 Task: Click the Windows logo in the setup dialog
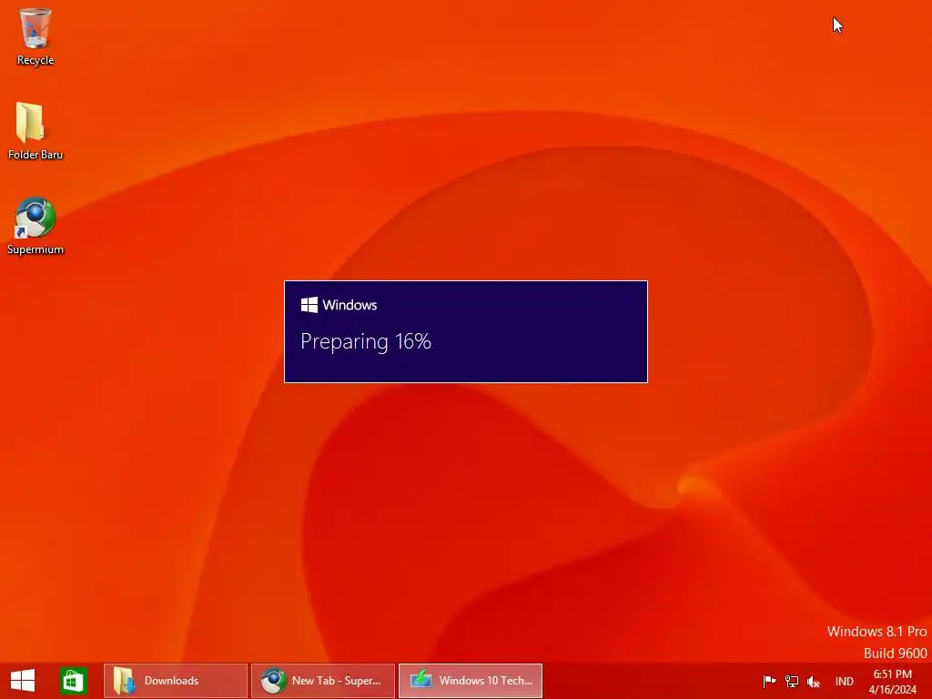pos(309,305)
